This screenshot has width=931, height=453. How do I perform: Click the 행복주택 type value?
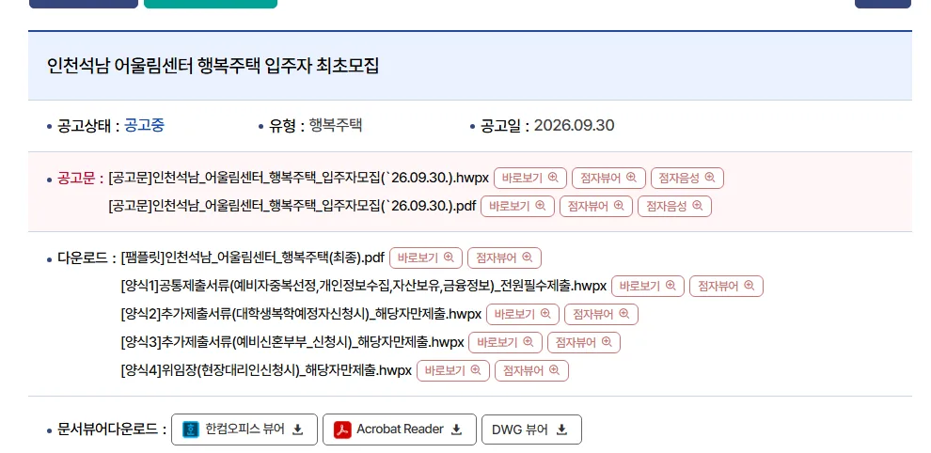(x=336, y=126)
